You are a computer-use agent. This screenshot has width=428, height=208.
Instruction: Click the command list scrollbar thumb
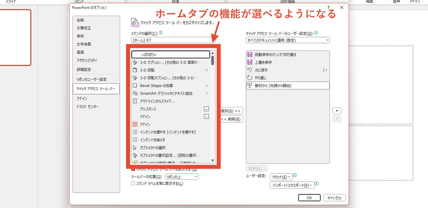coord(213,60)
